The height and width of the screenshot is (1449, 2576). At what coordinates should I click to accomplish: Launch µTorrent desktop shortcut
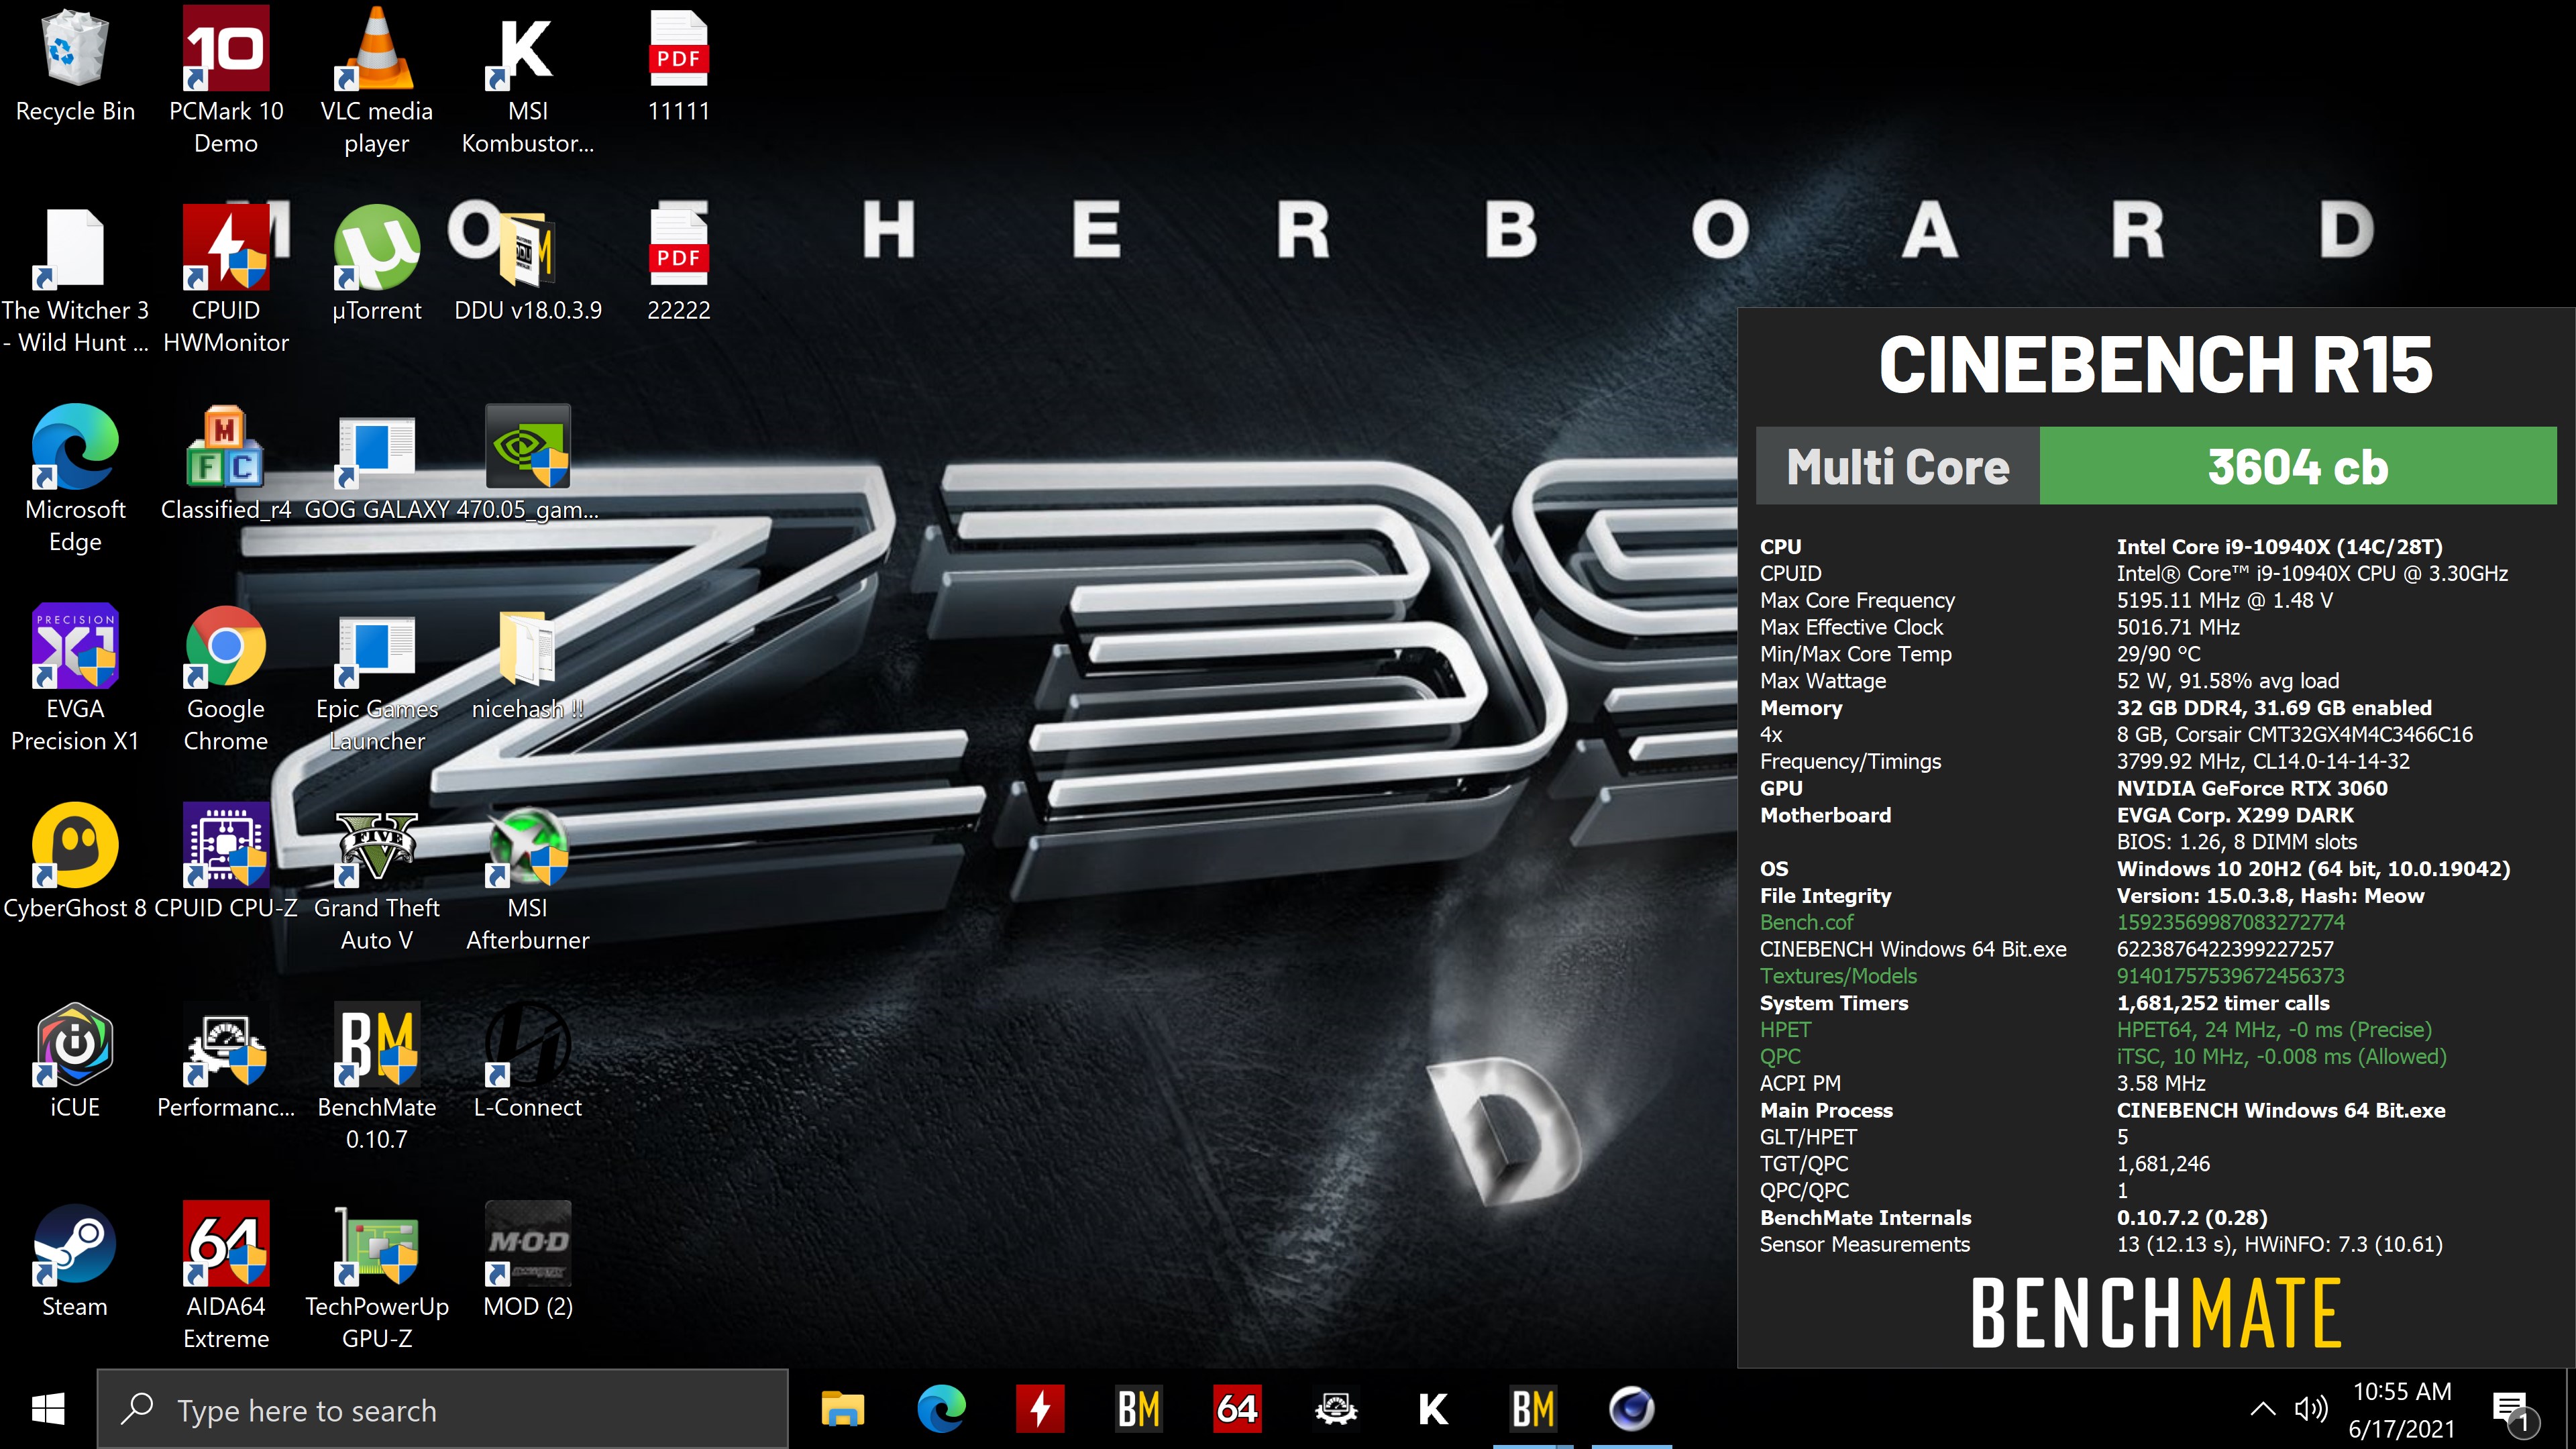[377, 264]
